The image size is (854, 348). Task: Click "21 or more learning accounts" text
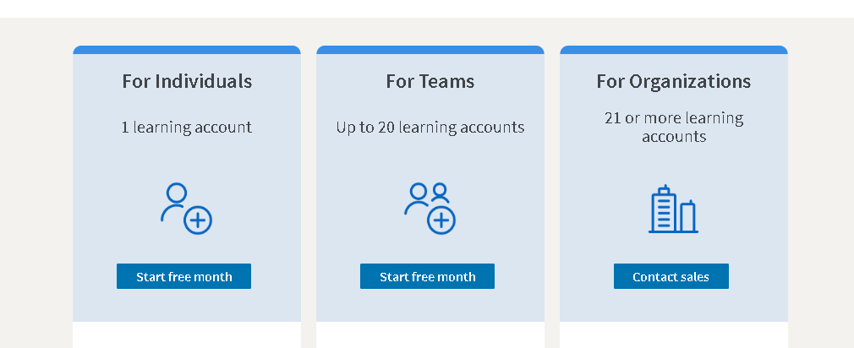tap(674, 127)
